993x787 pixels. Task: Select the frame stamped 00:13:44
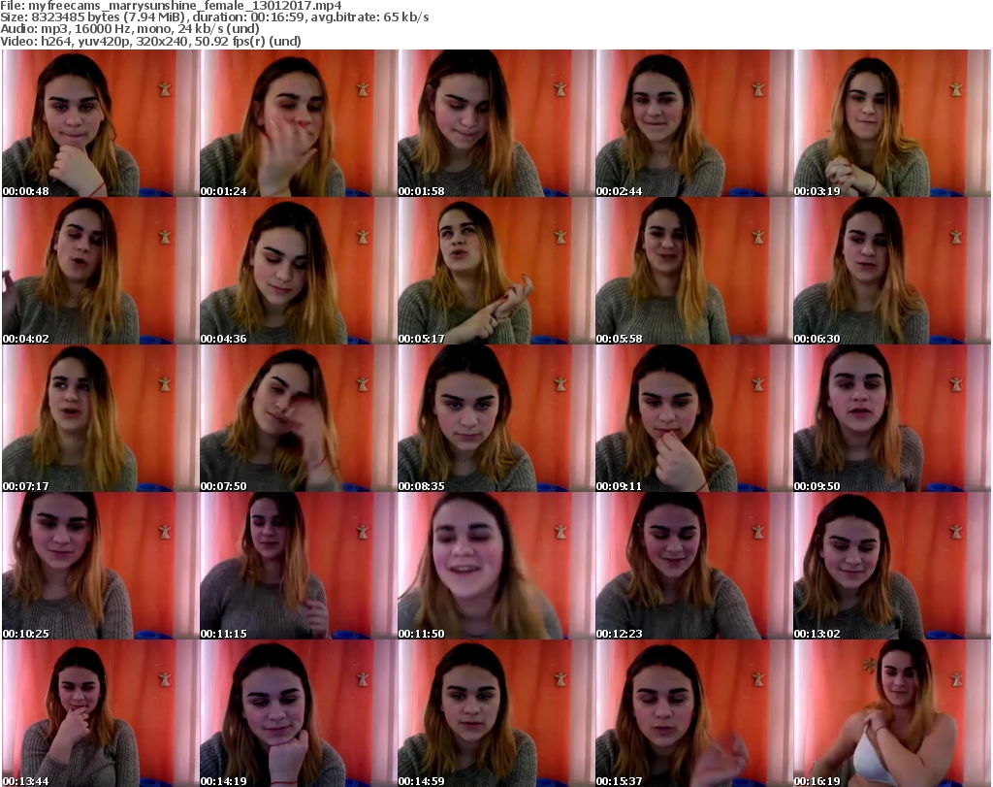tap(101, 713)
